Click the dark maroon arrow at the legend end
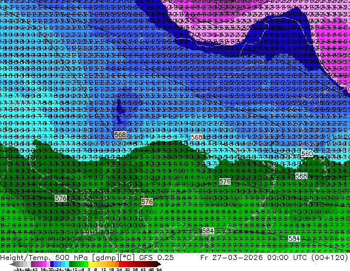This screenshot has height=271, width=350. pos(159,264)
